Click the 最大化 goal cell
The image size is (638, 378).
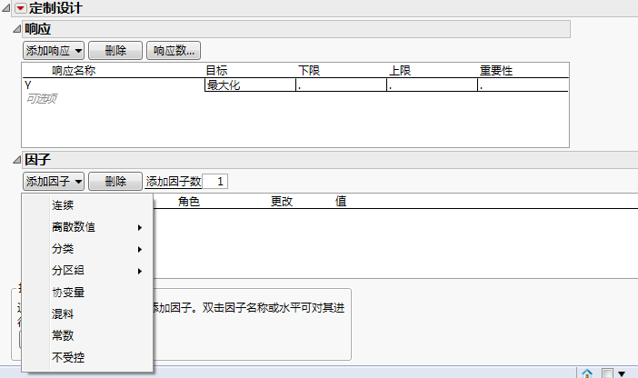coord(250,85)
